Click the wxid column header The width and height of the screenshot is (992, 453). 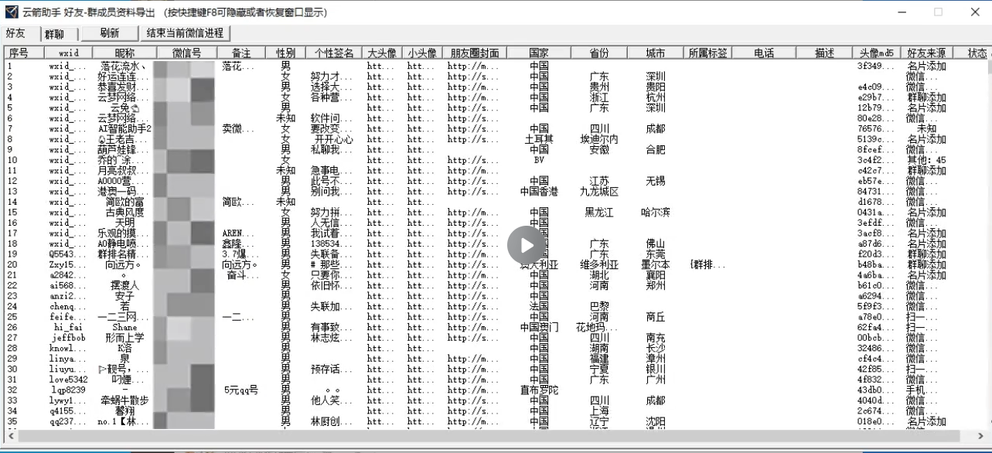(x=68, y=53)
